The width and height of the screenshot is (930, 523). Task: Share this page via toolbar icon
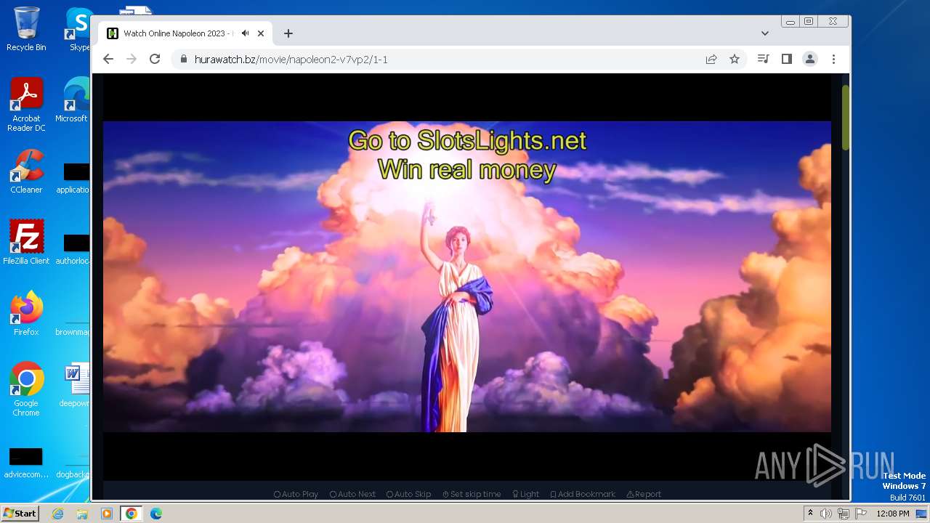[x=711, y=60]
